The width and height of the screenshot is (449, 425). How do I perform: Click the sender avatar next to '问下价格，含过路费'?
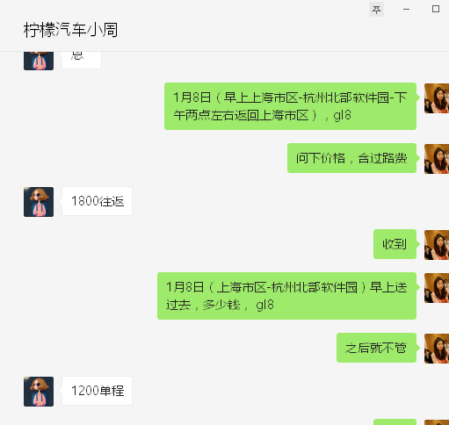tap(437, 159)
